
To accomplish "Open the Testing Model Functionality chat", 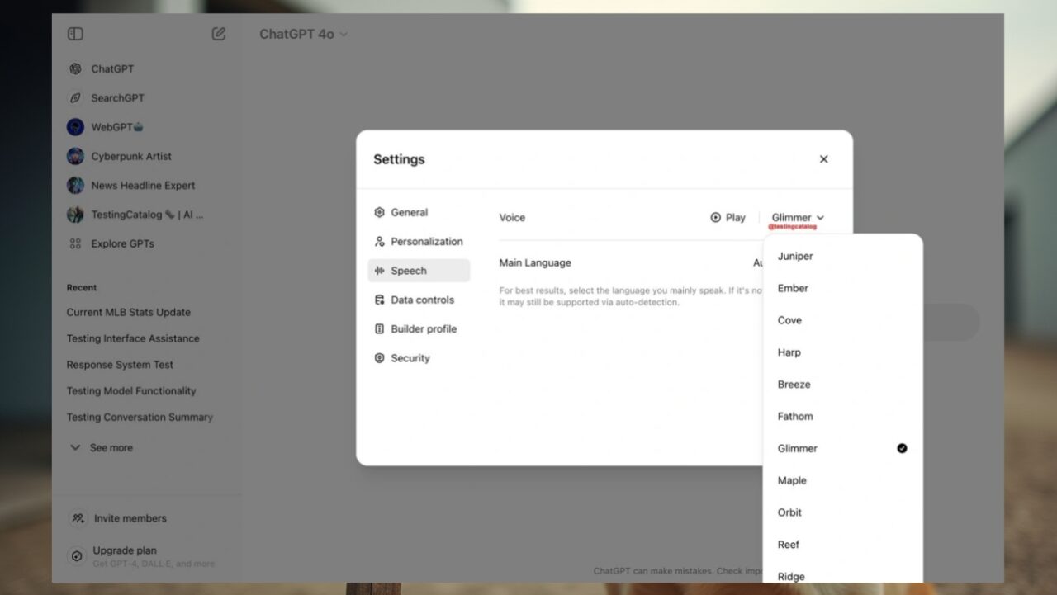I will pyautogui.click(x=131, y=391).
